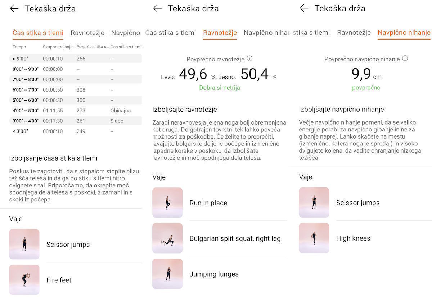432x297 pixels.
Task: Open info icon beside Povprečno ravnotežje
Action: 249,59
